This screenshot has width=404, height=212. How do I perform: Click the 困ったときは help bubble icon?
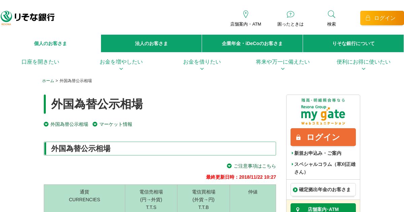coord(291,14)
